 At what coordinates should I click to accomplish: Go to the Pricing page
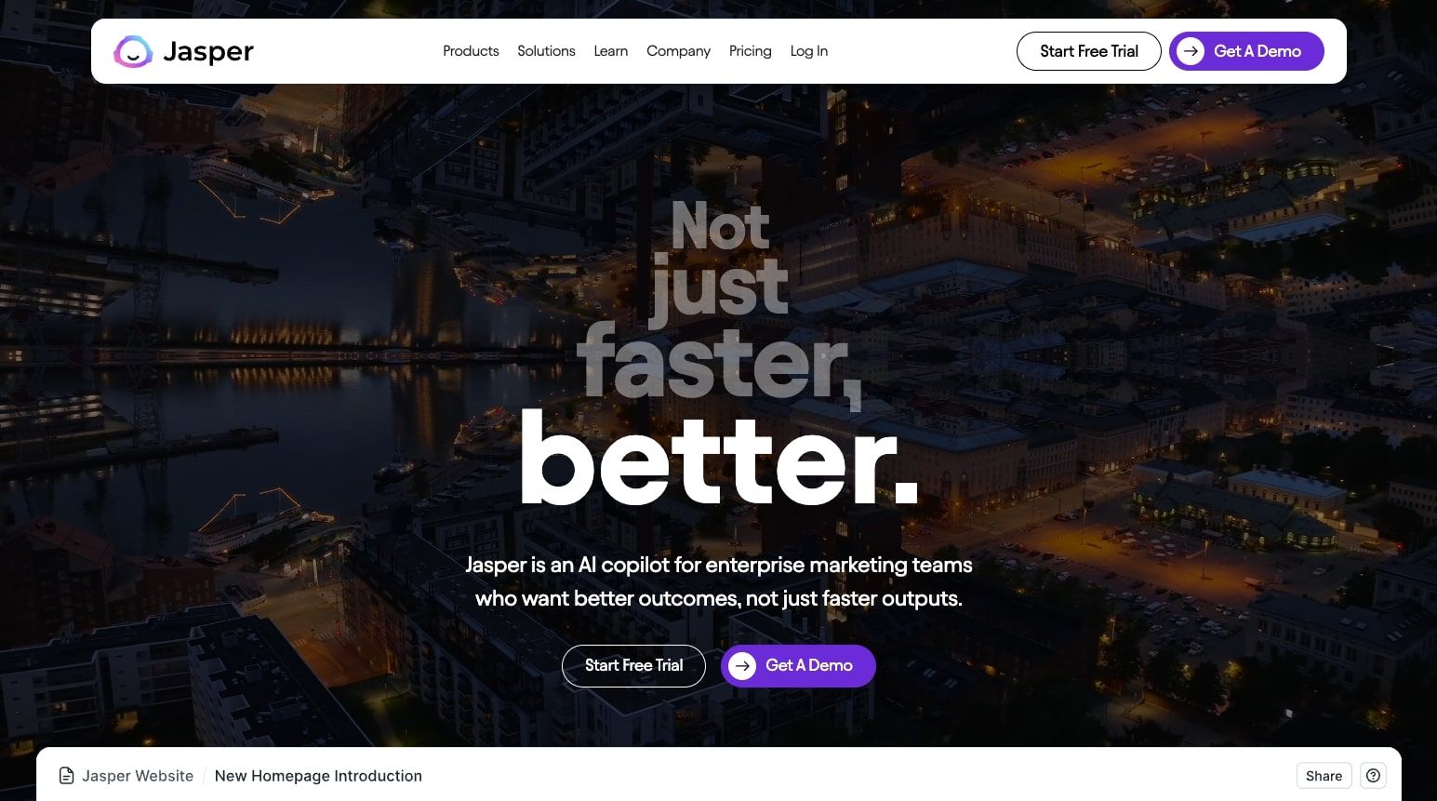(x=750, y=51)
